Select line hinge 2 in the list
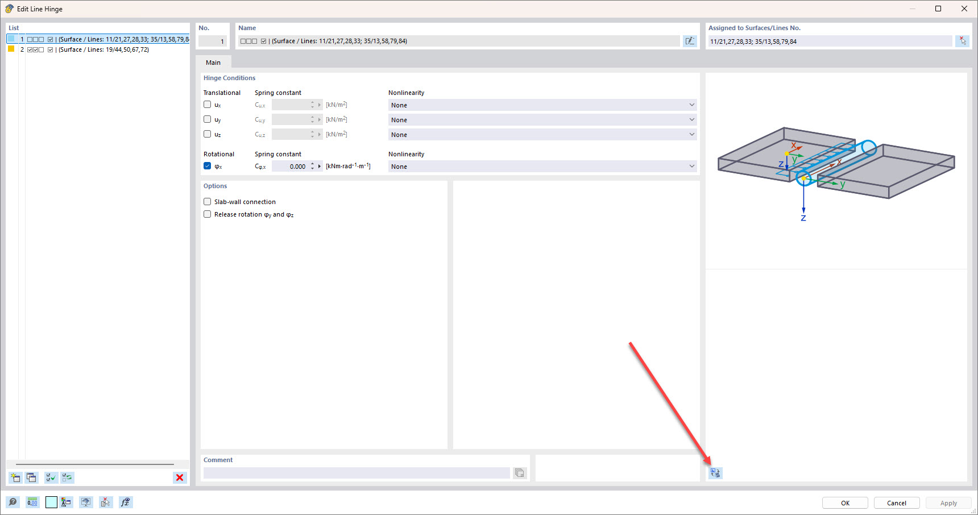The image size is (978, 515). 102,49
